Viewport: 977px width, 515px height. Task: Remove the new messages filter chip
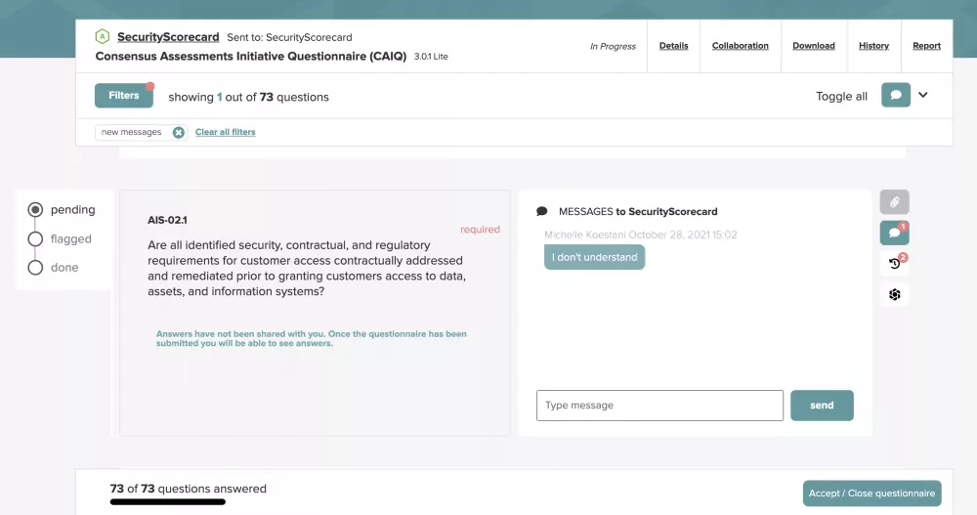coord(178,132)
